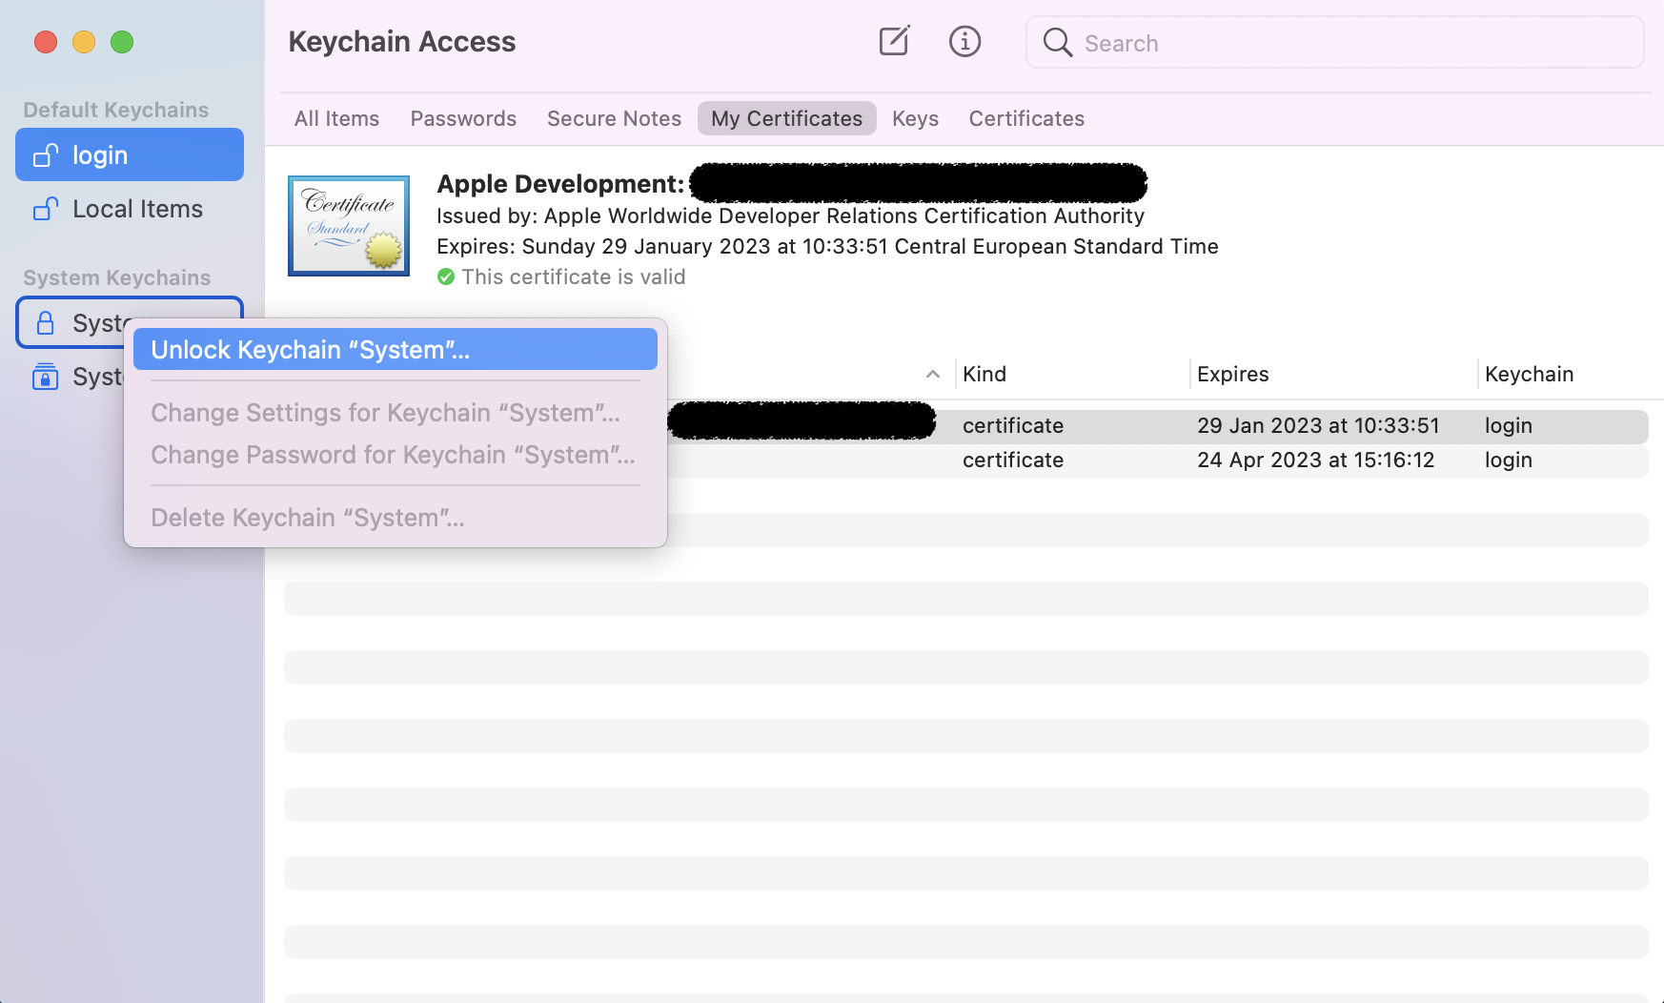Sort list by Expires column header

tap(1232, 375)
